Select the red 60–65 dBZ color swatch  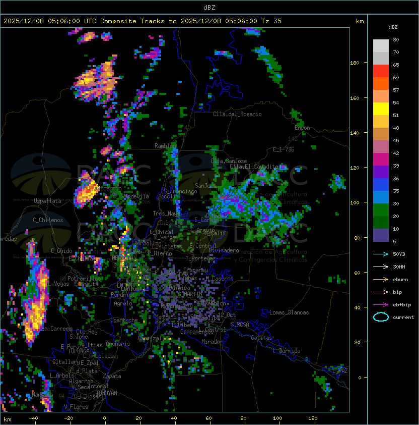click(x=381, y=71)
